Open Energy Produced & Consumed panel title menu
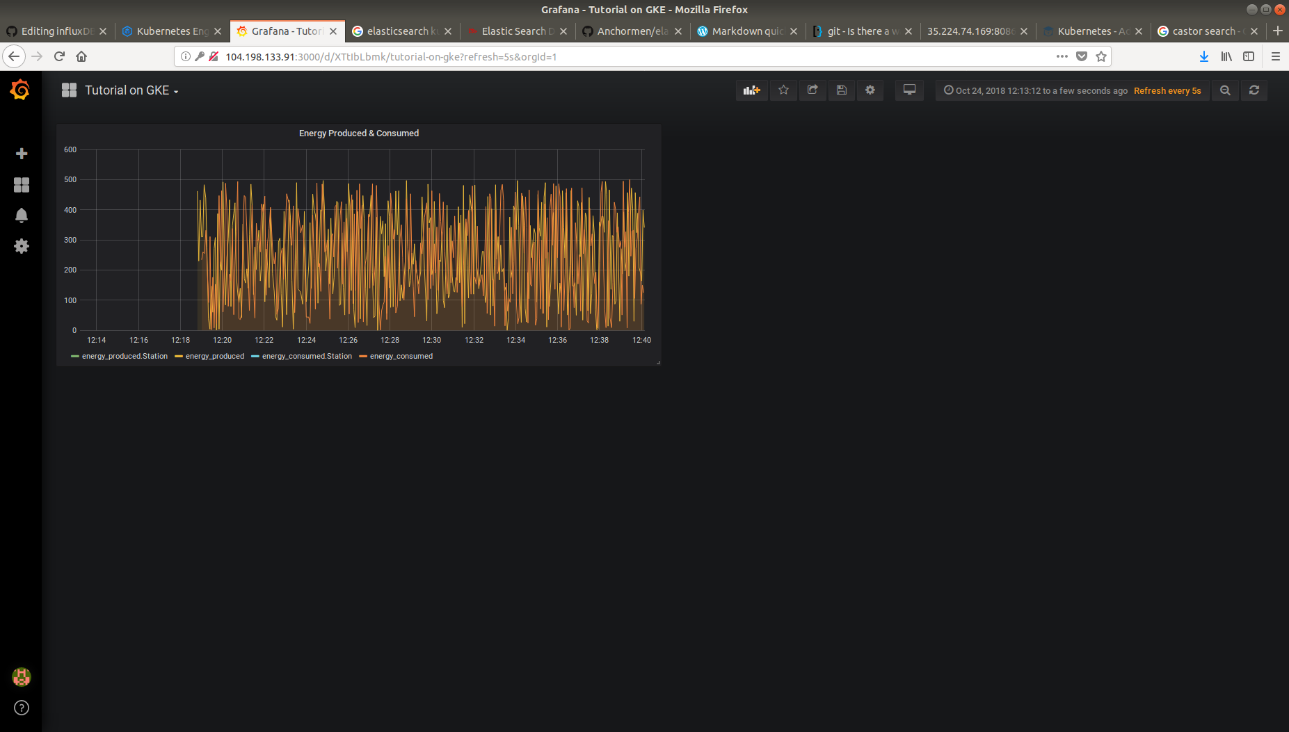 click(x=359, y=133)
